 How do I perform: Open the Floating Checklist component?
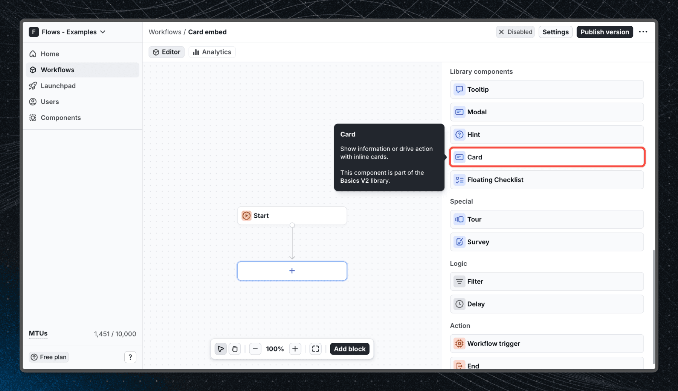(x=547, y=180)
